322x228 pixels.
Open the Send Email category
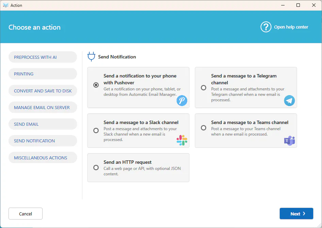pyautogui.click(x=43, y=124)
